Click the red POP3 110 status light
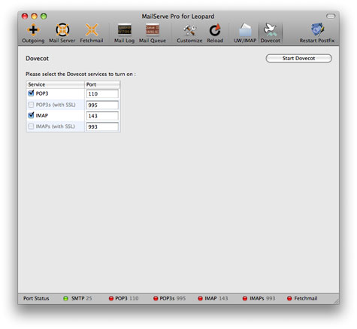 pyautogui.click(x=111, y=298)
